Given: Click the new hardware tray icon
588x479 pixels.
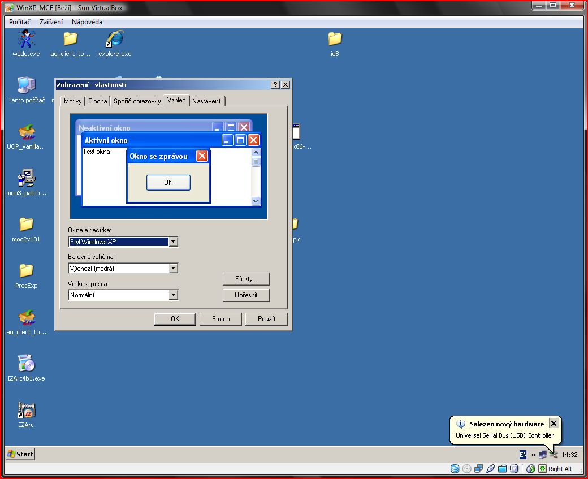Looking at the screenshot, I should pos(553,455).
